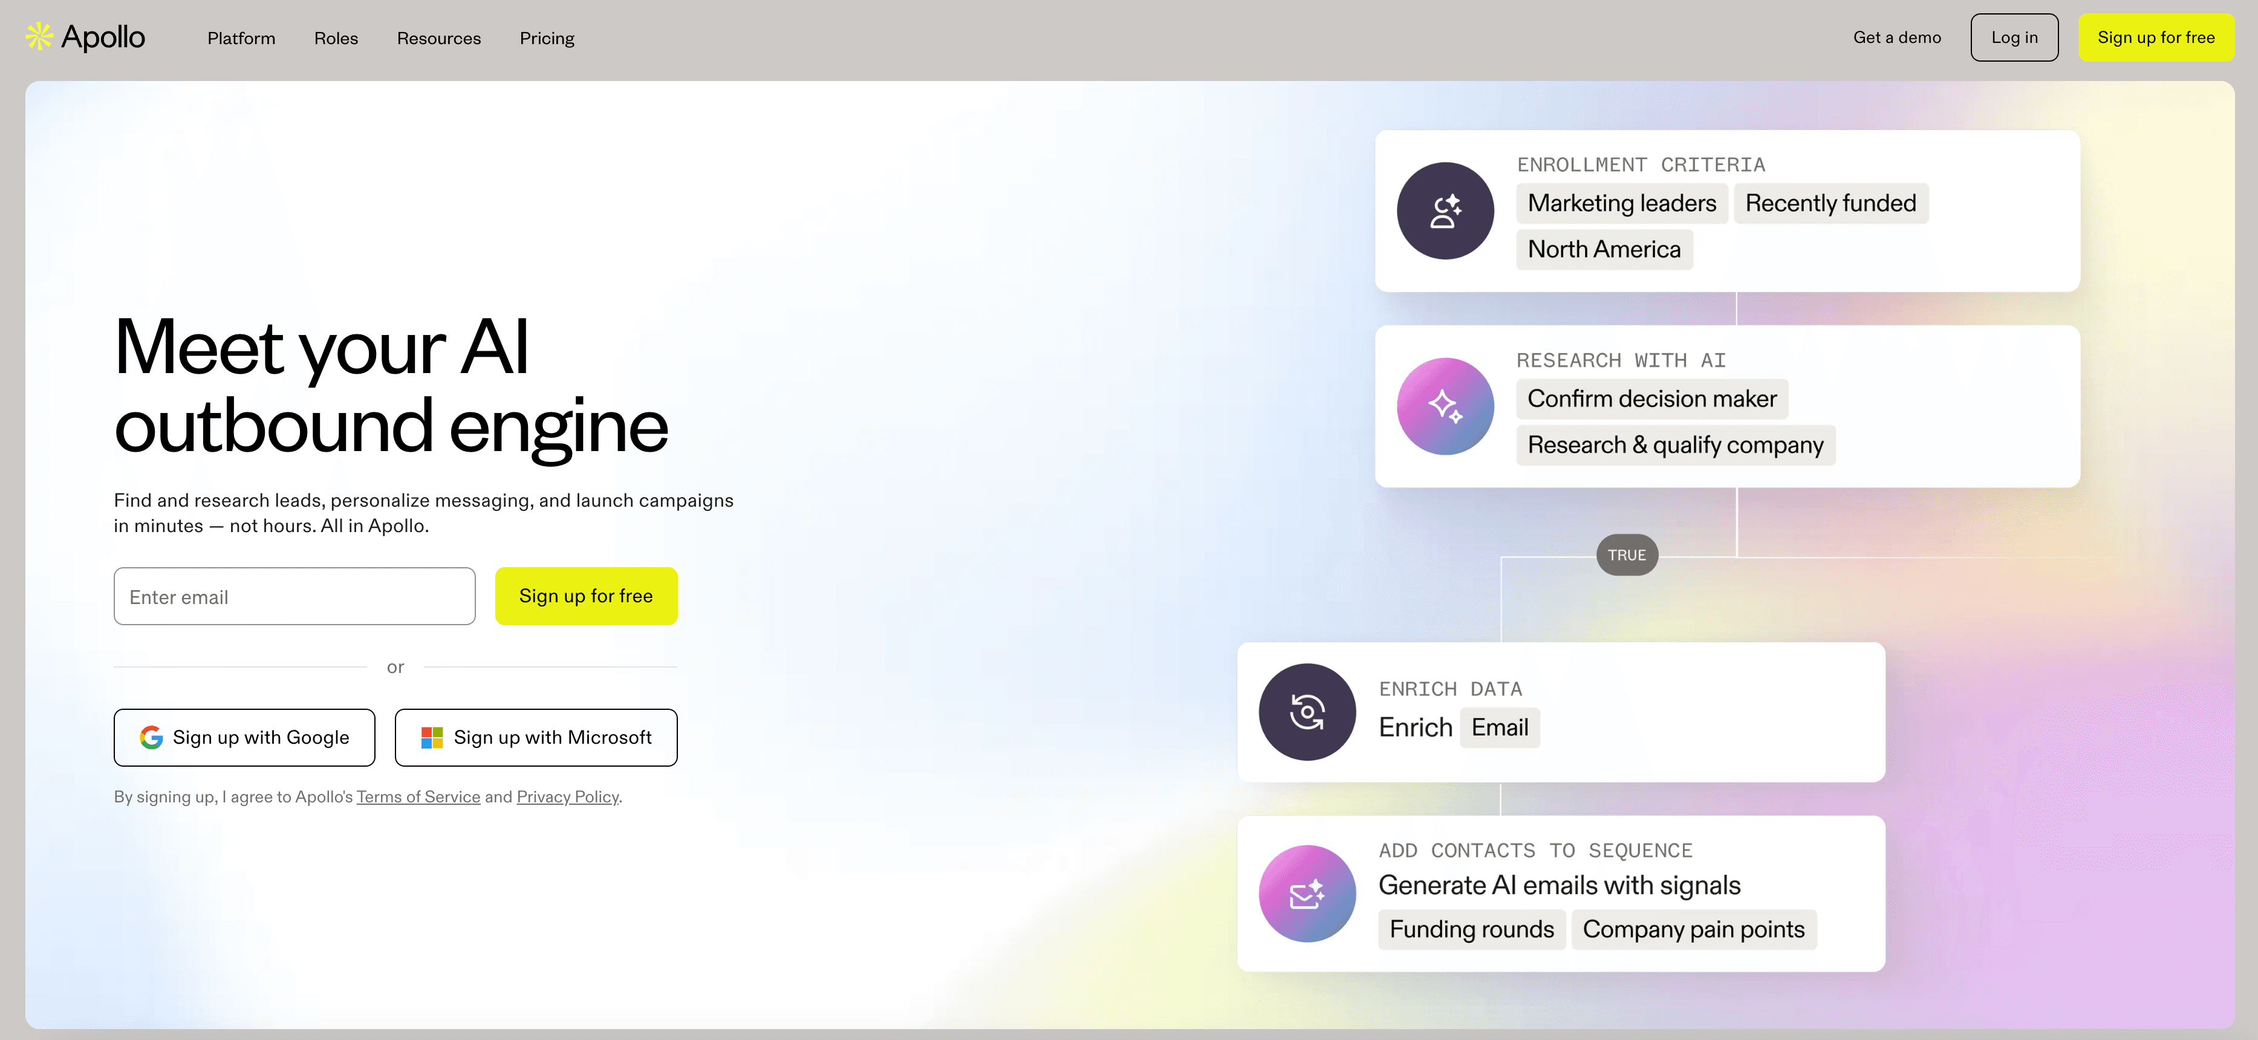2258x1040 pixels.
Task: Click the 'Find and research leads' subheading text
Action: click(423, 513)
